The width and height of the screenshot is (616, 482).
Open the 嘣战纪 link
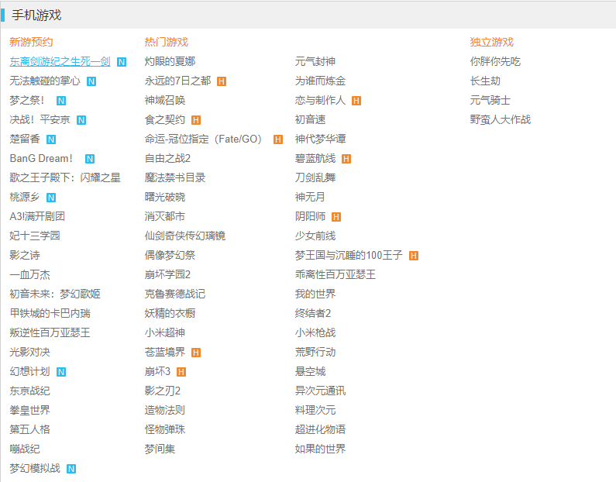[25, 449]
